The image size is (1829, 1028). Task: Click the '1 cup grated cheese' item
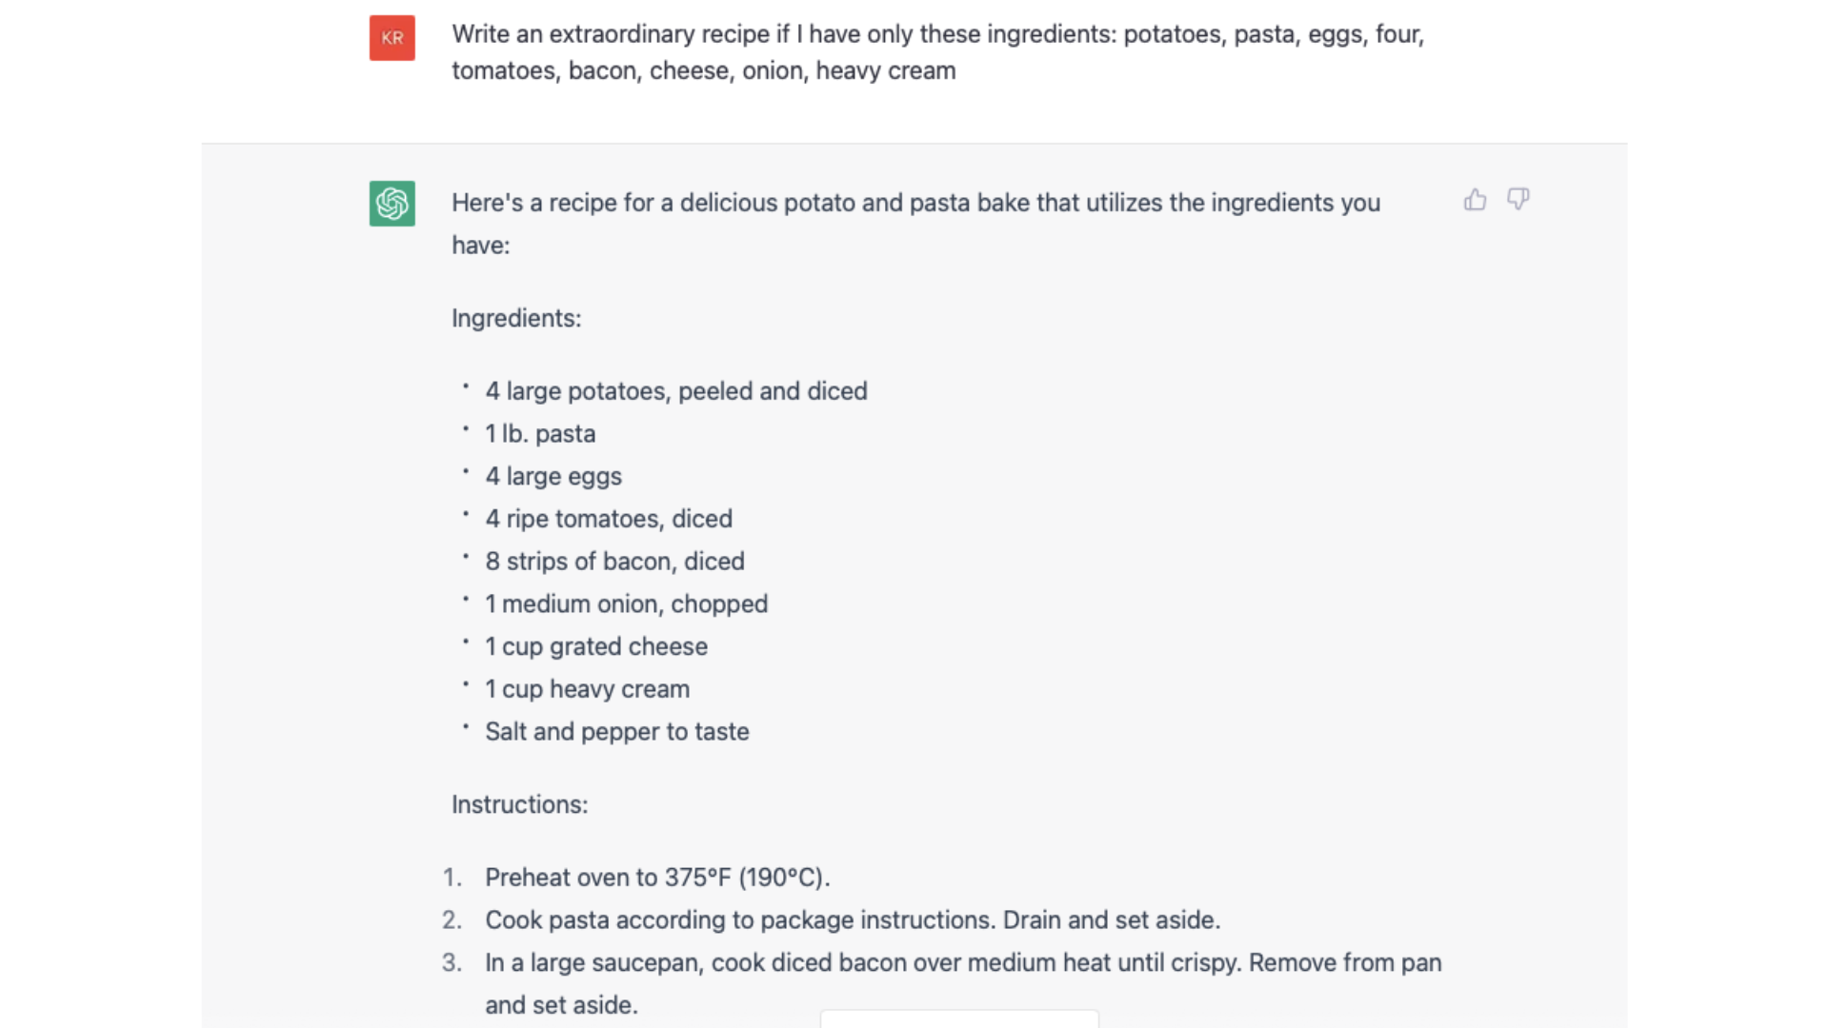[x=595, y=646]
